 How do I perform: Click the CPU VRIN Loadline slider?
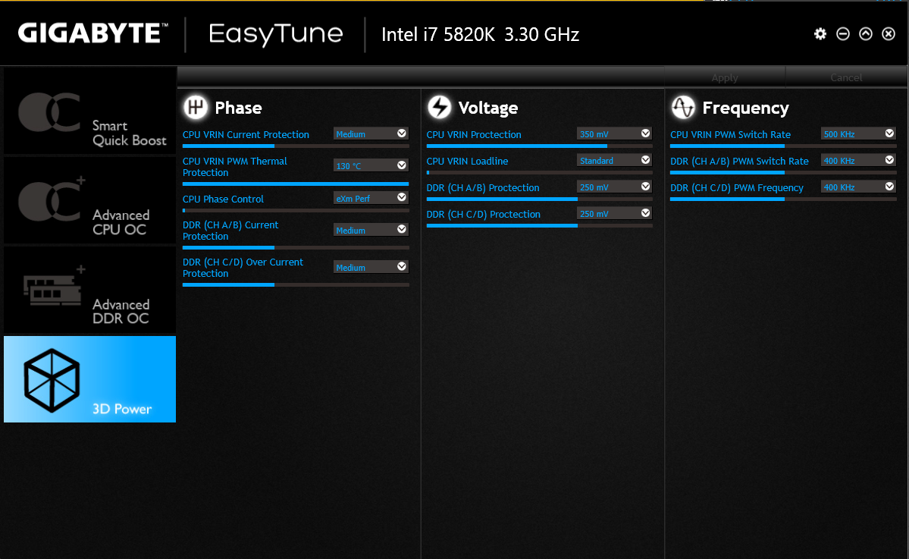[x=540, y=173]
